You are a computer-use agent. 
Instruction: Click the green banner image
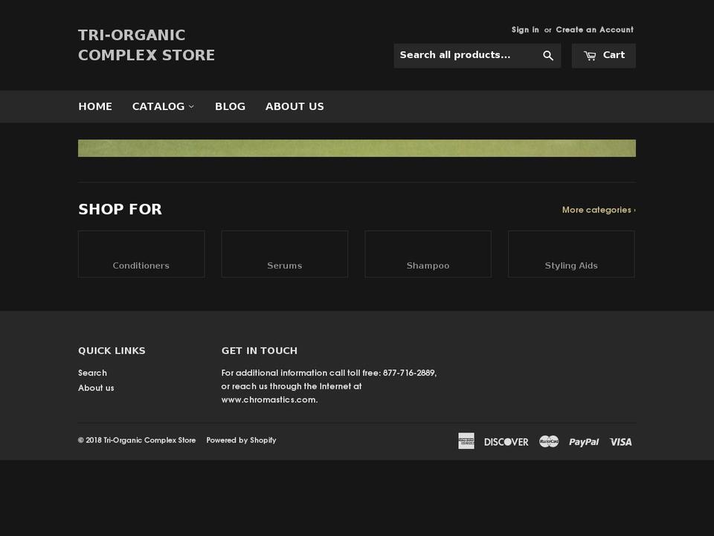pyautogui.click(x=357, y=148)
